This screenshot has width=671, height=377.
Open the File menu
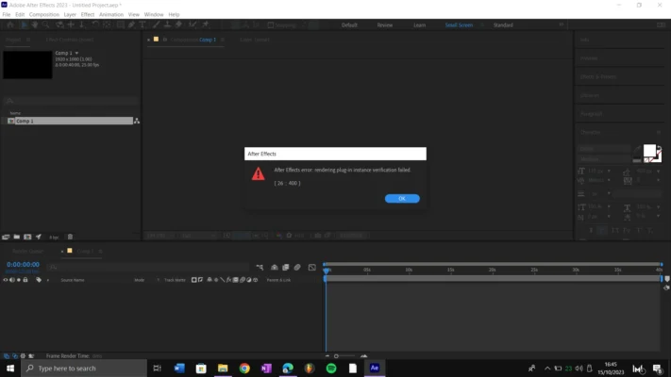7,14
